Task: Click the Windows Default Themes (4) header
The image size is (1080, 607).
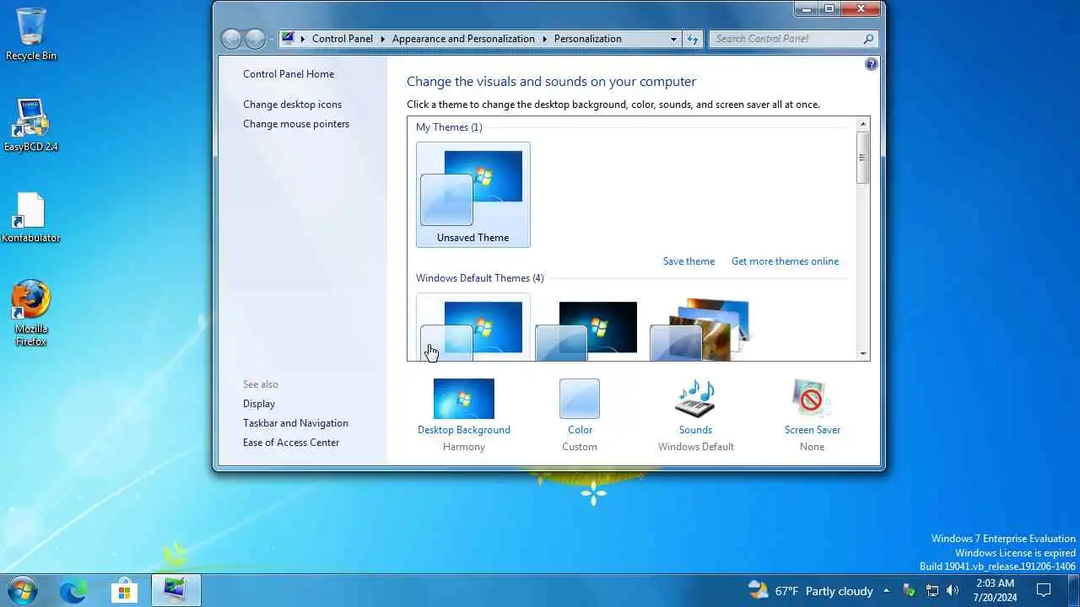Action: 479,278
